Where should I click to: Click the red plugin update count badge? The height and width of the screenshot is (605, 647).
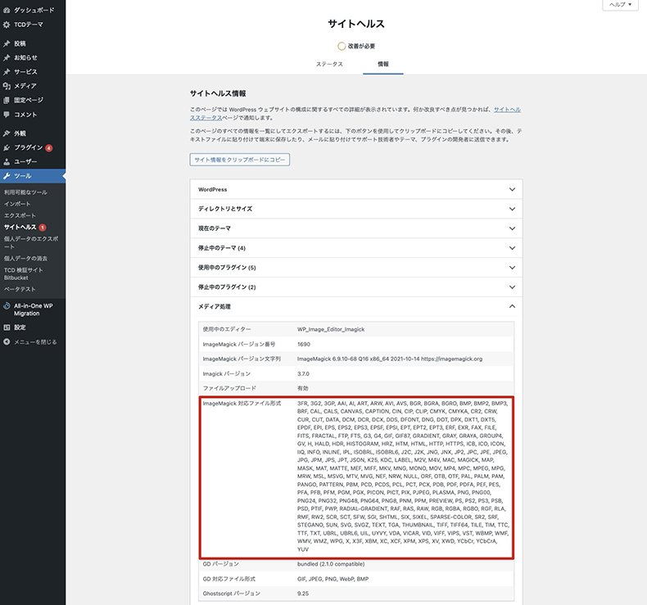click(x=48, y=148)
